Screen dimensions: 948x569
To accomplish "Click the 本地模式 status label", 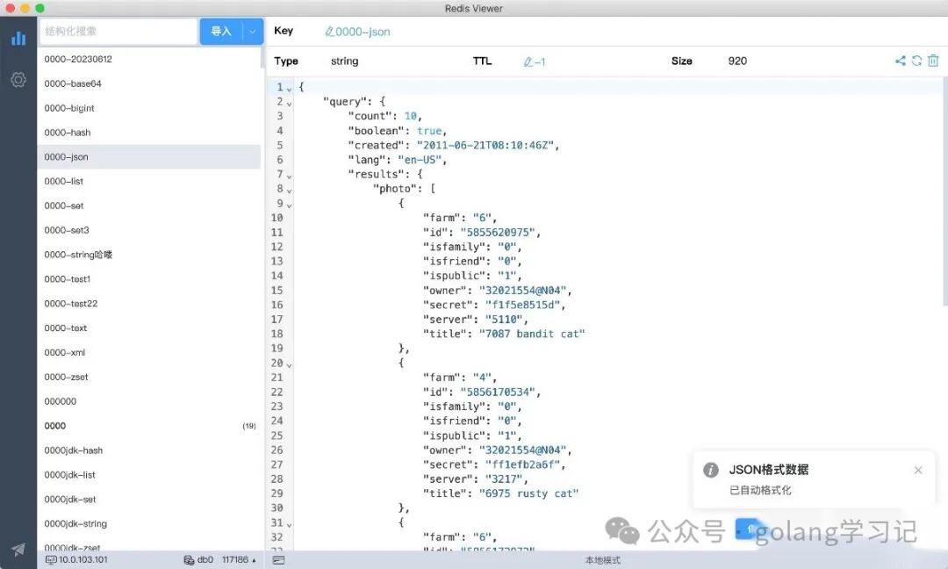I will 603,560.
